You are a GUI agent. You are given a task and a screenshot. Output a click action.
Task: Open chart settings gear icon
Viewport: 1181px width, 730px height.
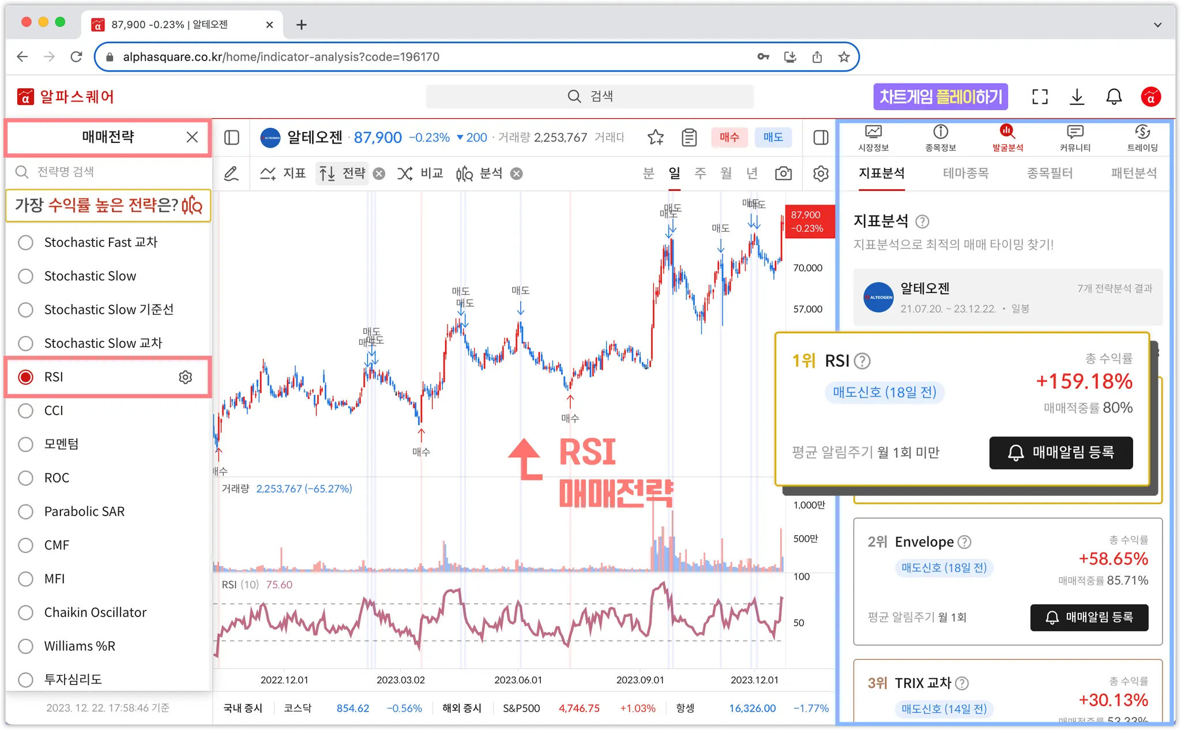821,174
